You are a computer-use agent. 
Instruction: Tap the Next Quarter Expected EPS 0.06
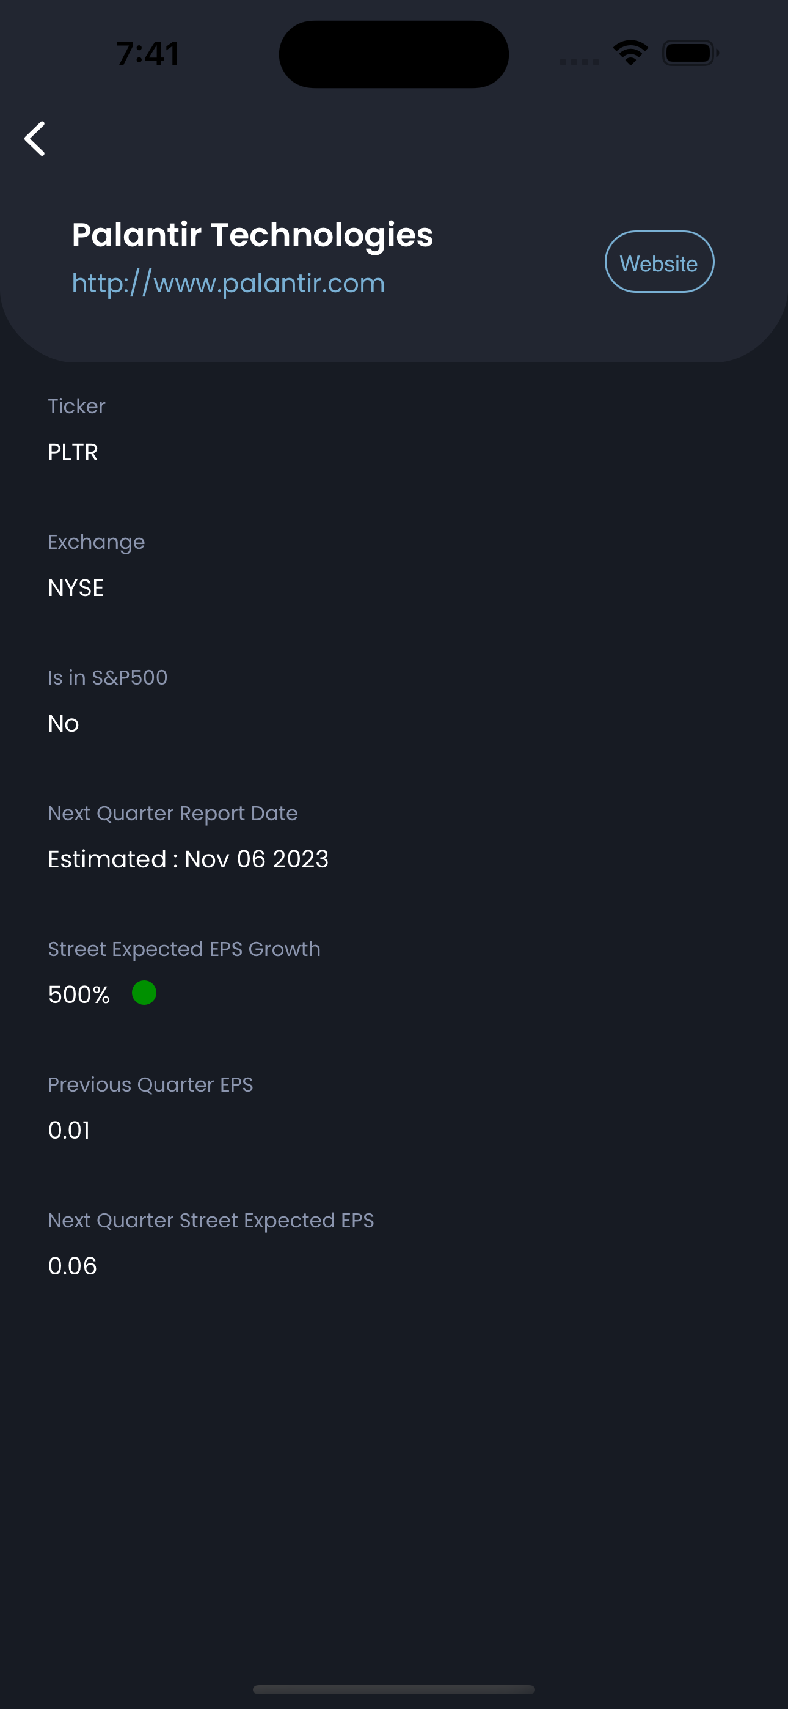pos(72,1266)
